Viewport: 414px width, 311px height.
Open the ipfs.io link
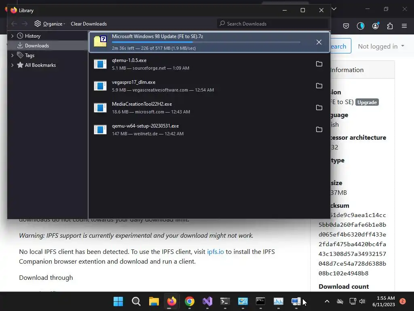coord(215,251)
